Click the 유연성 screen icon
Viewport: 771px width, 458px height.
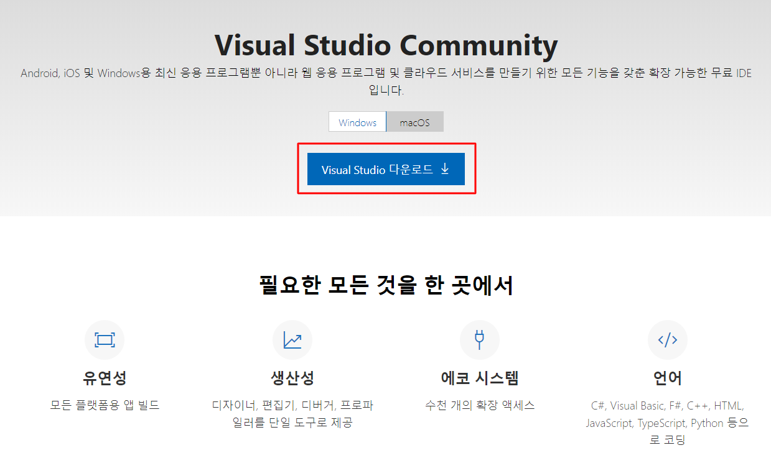tap(105, 340)
